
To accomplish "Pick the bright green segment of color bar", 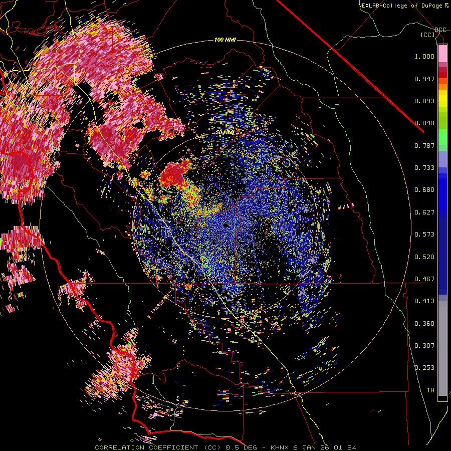I will 442,137.
